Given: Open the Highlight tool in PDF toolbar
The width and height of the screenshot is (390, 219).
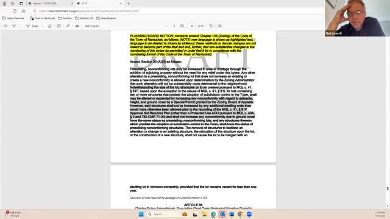Looking at the screenshot, I should (x=14, y=26).
